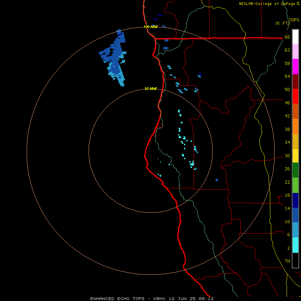Click the black TH threshold swatch

pyautogui.click(x=295, y=260)
